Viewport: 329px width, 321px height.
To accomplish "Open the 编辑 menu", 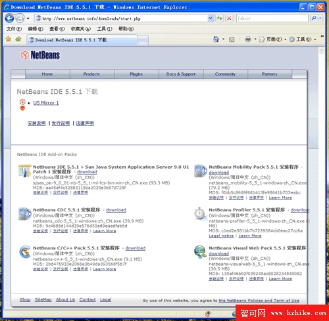I will [36, 29].
